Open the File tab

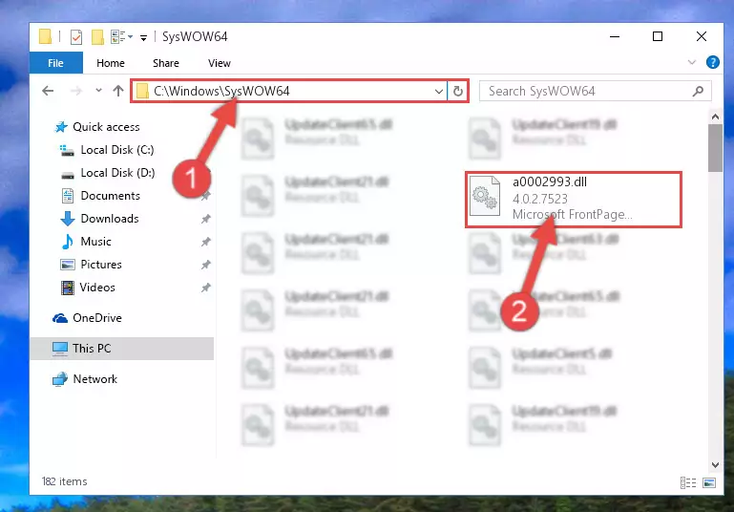coord(55,63)
